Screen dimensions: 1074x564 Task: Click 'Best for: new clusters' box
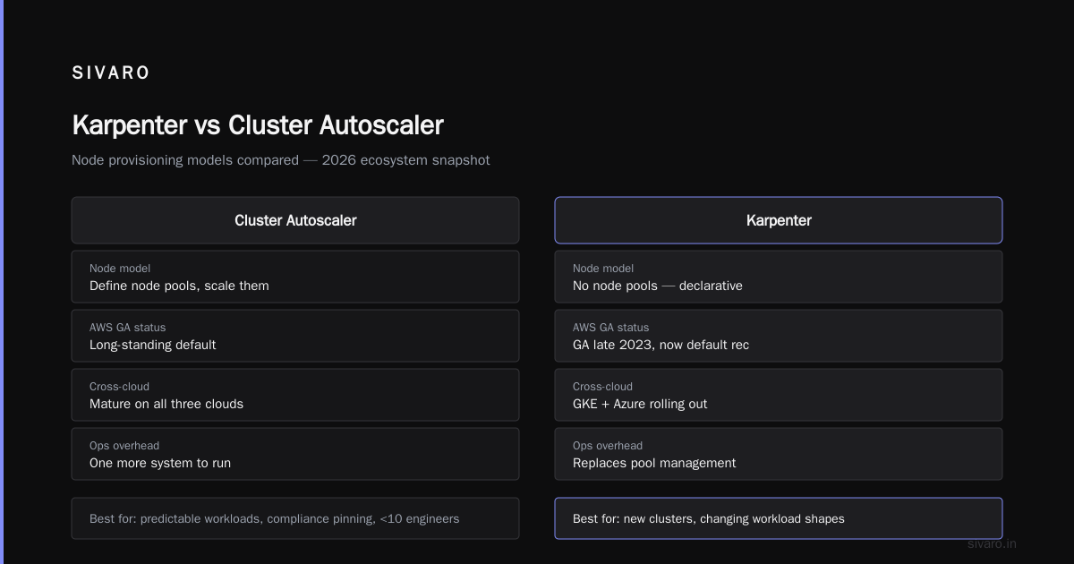tap(779, 518)
